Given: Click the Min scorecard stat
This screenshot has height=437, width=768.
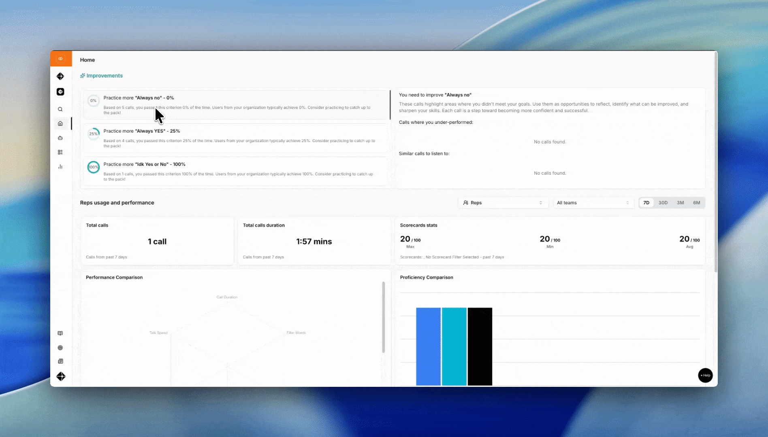Looking at the screenshot, I should click(x=550, y=242).
